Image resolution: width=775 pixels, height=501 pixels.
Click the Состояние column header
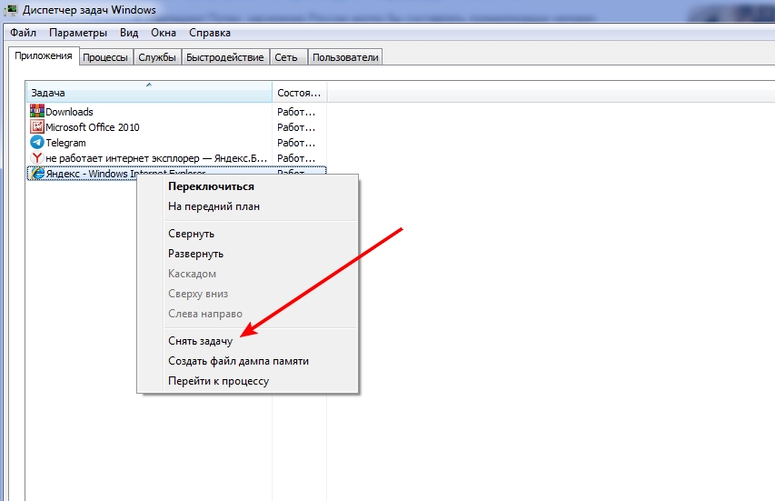tap(300, 93)
